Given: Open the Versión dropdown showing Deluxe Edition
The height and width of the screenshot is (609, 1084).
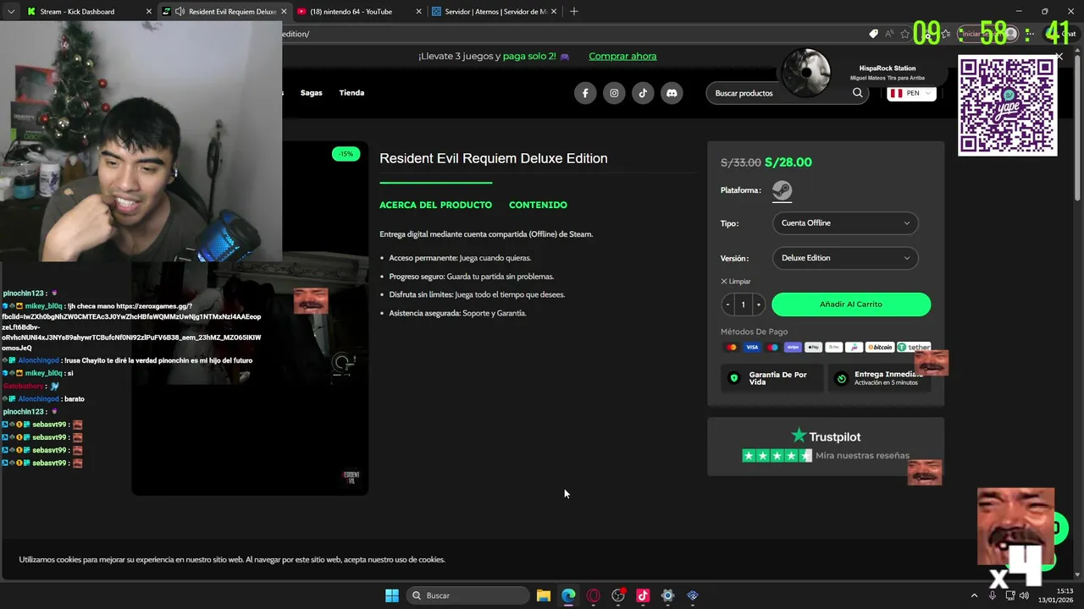Looking at the screenshot, I should coord(845,258).
